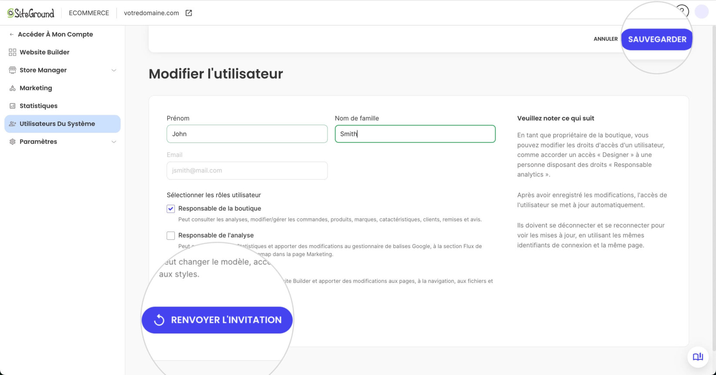The width and height of the screenshot is (716, 375).
Task: Click the Store Manager shop icon
Action: 13,70
